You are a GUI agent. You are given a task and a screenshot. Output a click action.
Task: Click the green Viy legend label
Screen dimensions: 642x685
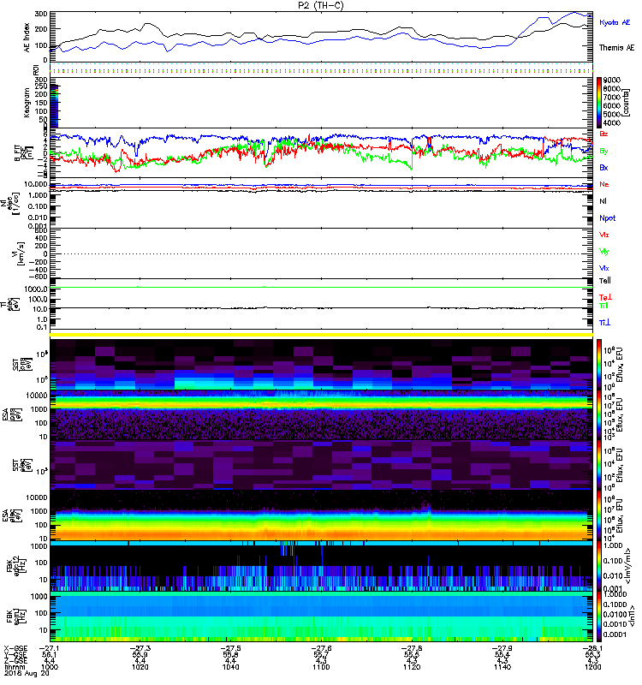pyautogui.click(x=604, y=251)
